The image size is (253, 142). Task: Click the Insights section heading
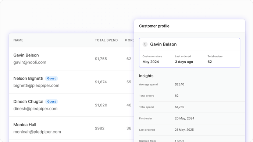coord(146,76)
